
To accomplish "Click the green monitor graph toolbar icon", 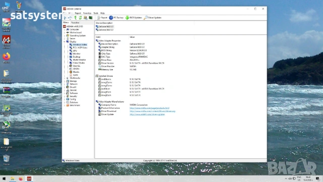I will click(x=90, y=18).
